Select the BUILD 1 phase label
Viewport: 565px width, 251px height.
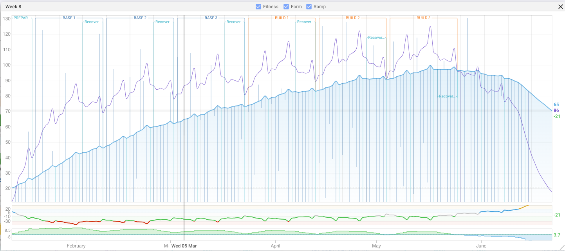click(282, 18)
